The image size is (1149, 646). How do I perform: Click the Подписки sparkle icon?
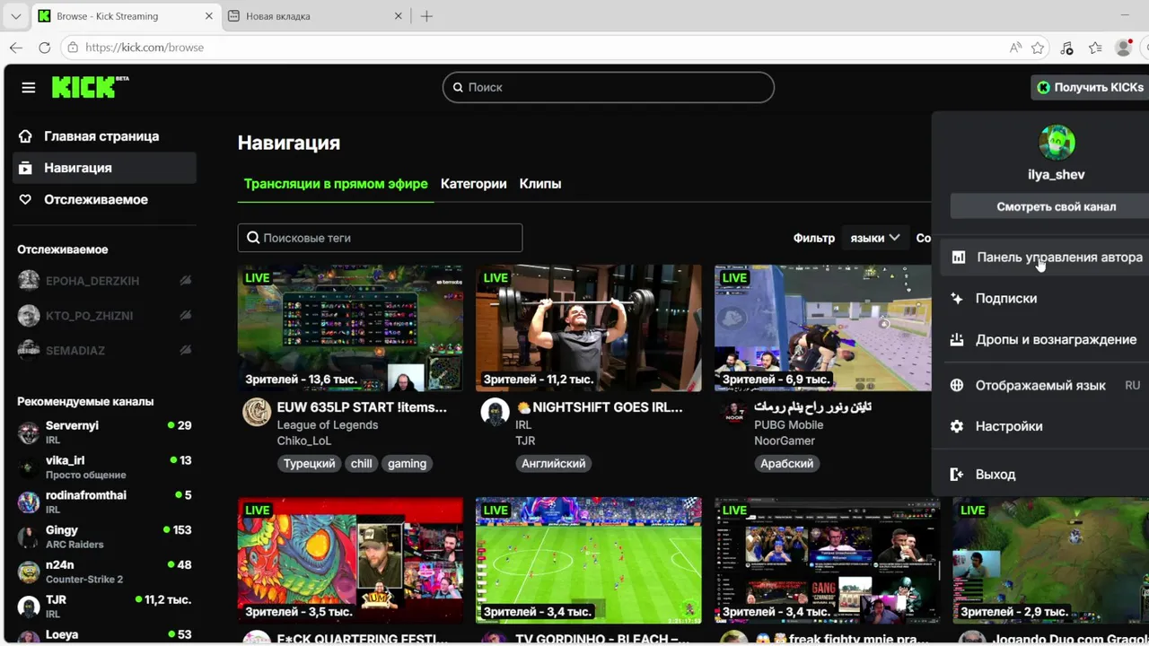[x=957, y=298]
